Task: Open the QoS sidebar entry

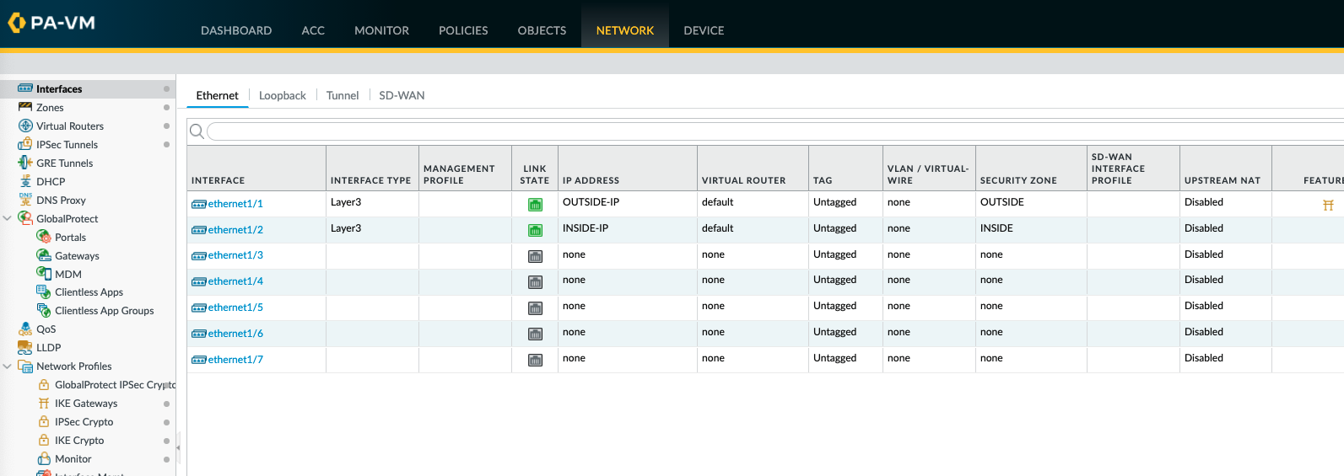Action: [46, 329]
